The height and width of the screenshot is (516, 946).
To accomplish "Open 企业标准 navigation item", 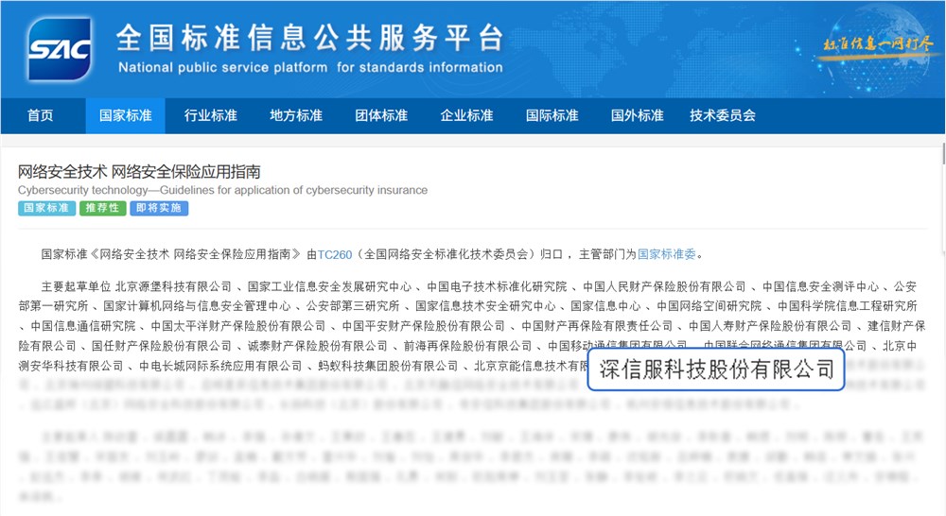I will click(466, 115).
